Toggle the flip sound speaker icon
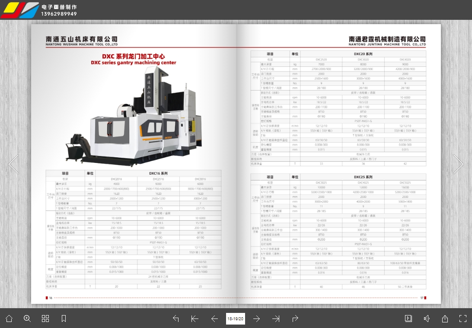 (x=427, y=319)
